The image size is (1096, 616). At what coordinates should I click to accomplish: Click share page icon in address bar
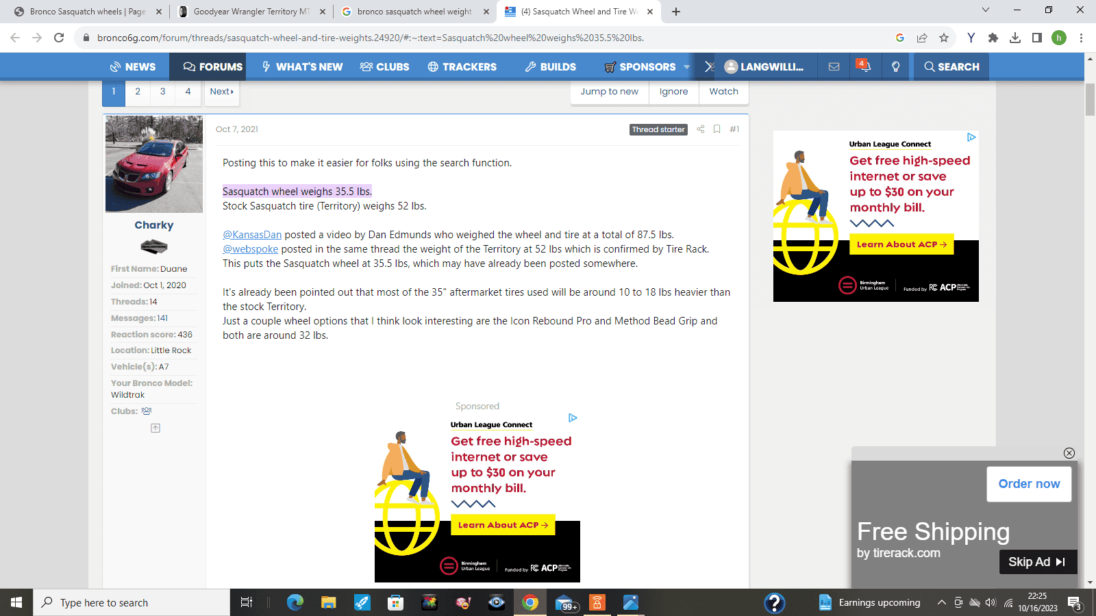pyautogui.click(x=922, y=38)
